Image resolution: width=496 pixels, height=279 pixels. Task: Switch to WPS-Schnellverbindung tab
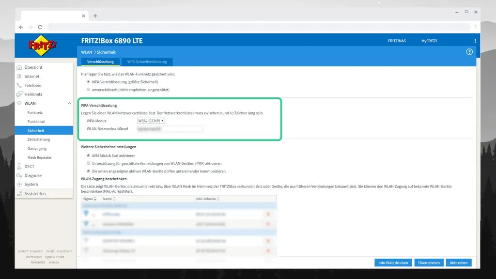[x=147, y=62]
